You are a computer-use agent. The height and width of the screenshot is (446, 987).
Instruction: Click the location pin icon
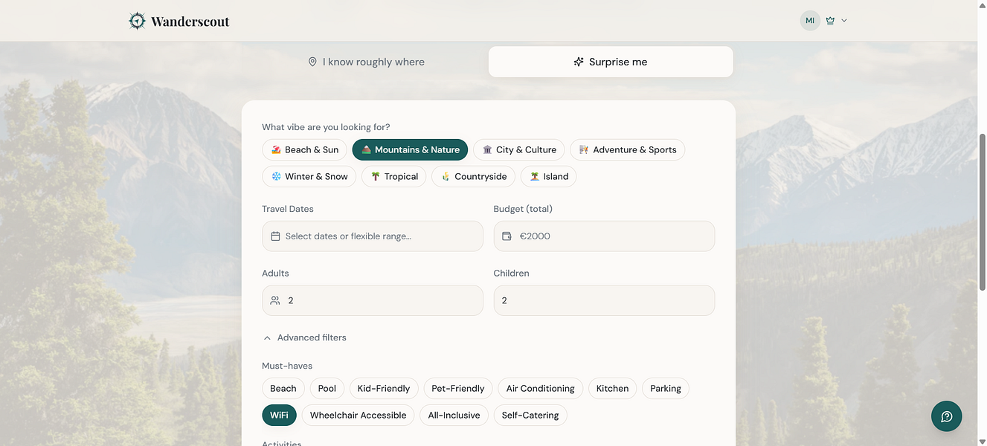click(x=312, y=62)
